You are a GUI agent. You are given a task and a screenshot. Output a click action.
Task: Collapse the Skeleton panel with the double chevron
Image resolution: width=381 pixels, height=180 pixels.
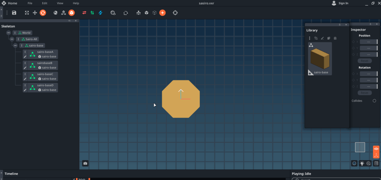[x=70, y=21]
